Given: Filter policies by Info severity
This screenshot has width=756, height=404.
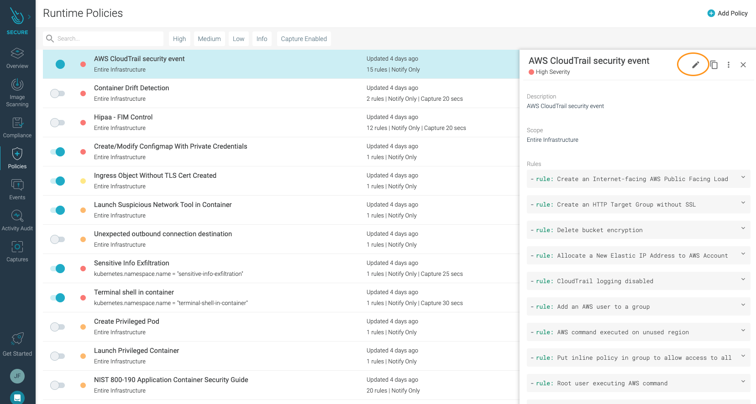Looking at the screenshot, I should 262,39.
